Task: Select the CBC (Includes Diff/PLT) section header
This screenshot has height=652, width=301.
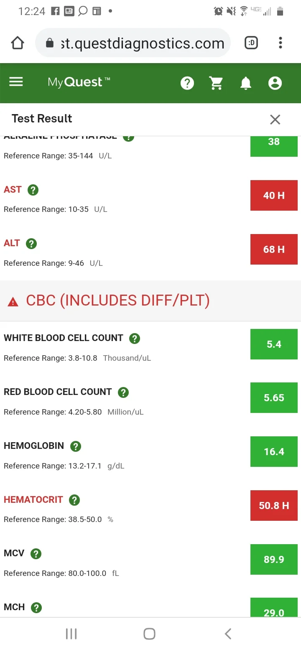Action: [x=150, y=301]
